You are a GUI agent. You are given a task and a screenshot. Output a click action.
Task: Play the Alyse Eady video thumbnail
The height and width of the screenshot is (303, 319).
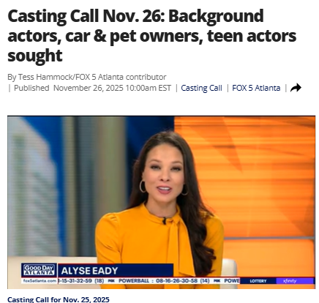point(161,203)
